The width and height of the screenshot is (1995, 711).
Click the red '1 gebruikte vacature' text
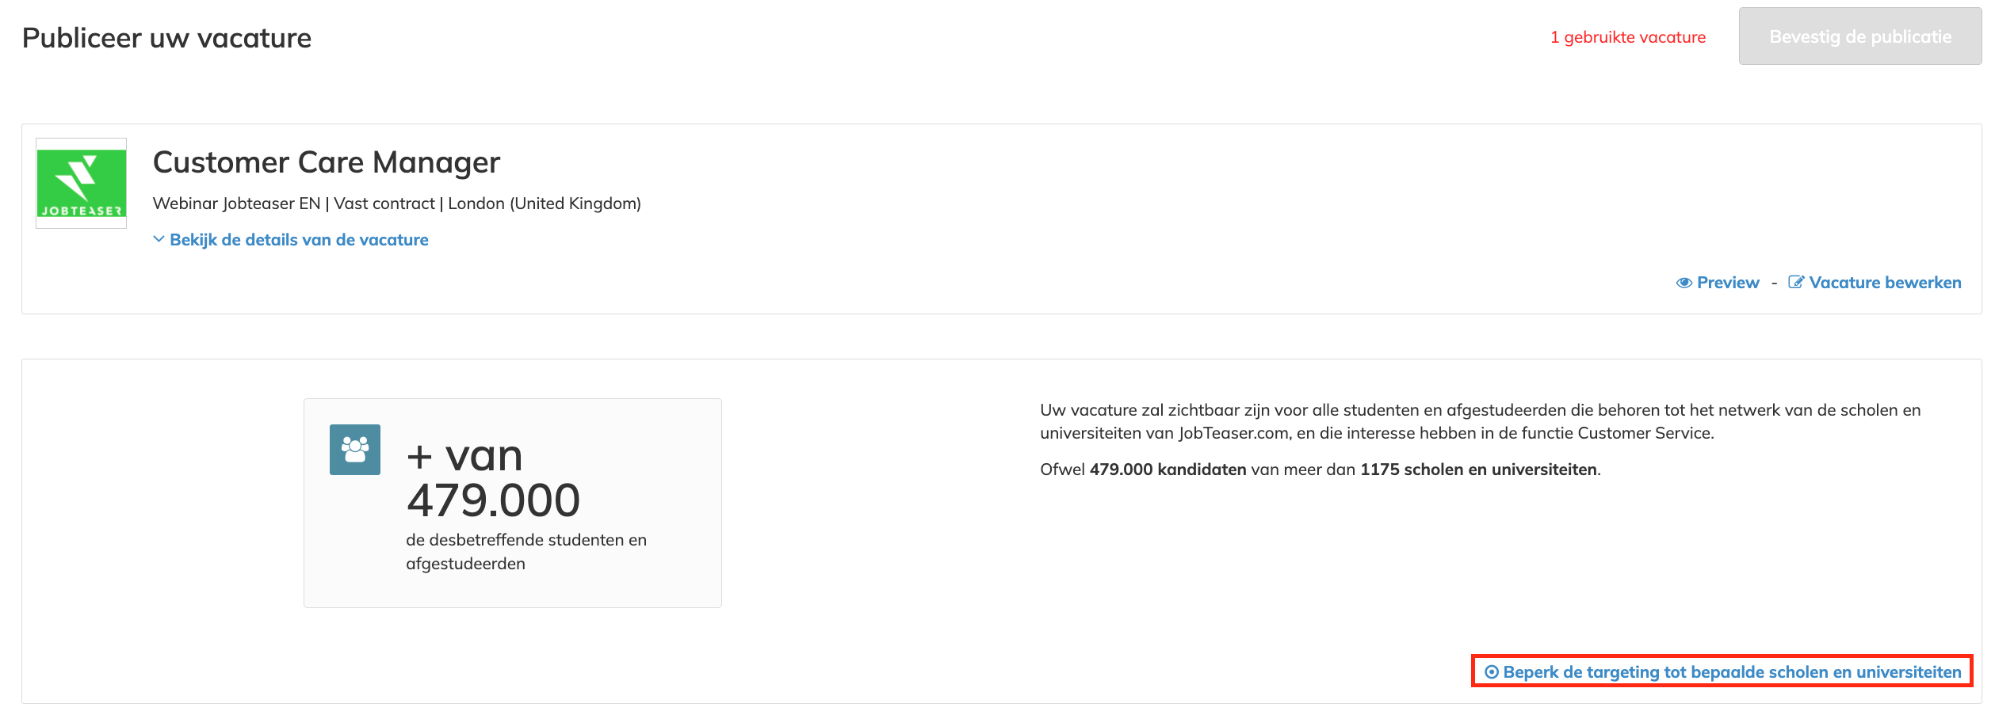[1628, 37]
